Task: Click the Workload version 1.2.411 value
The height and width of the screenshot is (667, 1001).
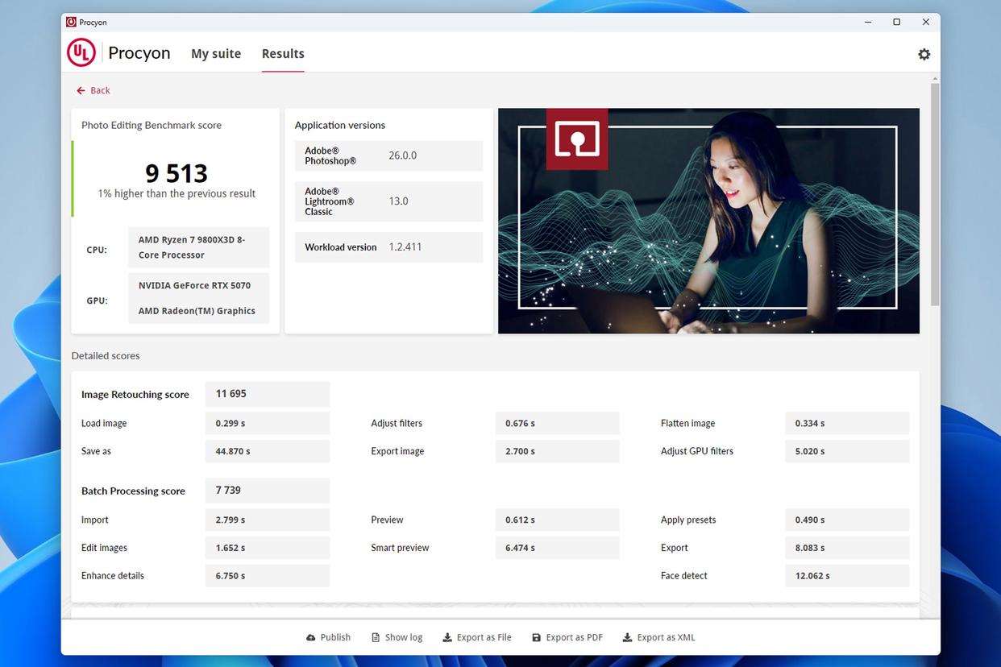Action: (405, 247)
